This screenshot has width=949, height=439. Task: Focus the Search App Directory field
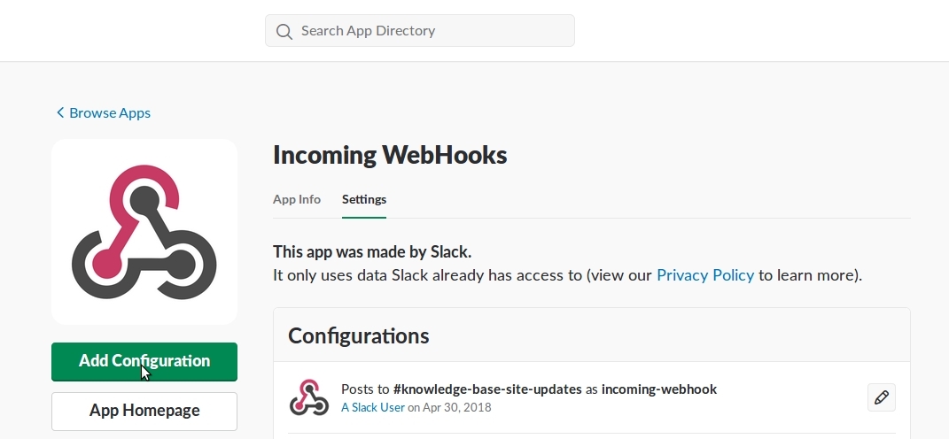[419, 31]
